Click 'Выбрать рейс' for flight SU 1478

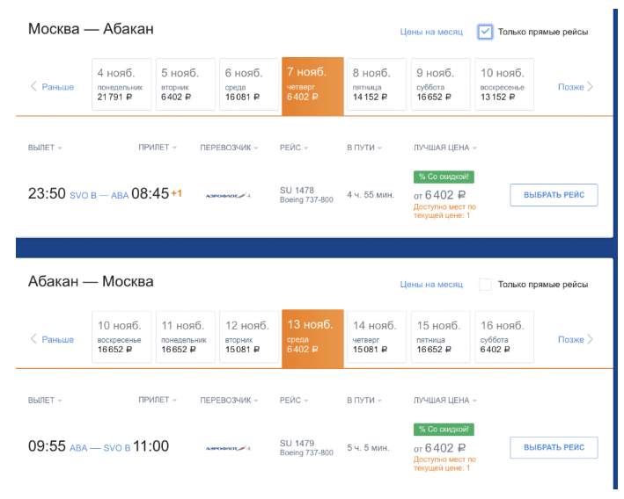click(554, 195)
